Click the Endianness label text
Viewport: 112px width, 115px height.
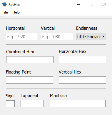click(87, 28)
